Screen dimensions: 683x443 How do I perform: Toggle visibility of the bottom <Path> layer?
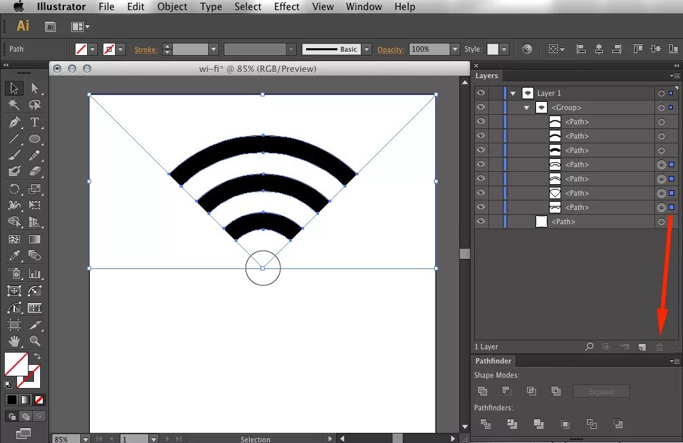tap(481, 221)
